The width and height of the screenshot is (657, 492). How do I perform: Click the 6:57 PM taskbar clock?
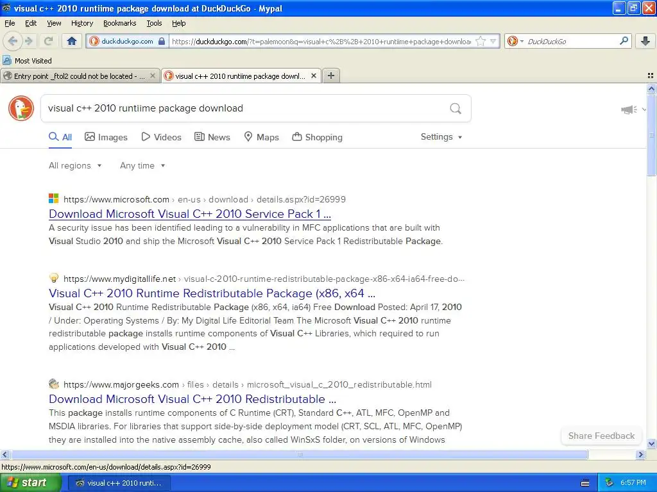click(x=633, y=483)
